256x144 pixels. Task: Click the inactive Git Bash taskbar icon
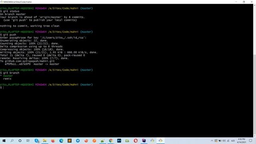pyautogui.click(x=152, y=140)
